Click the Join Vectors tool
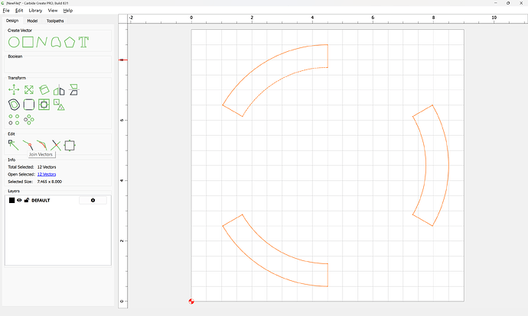 tap(28, 145)
